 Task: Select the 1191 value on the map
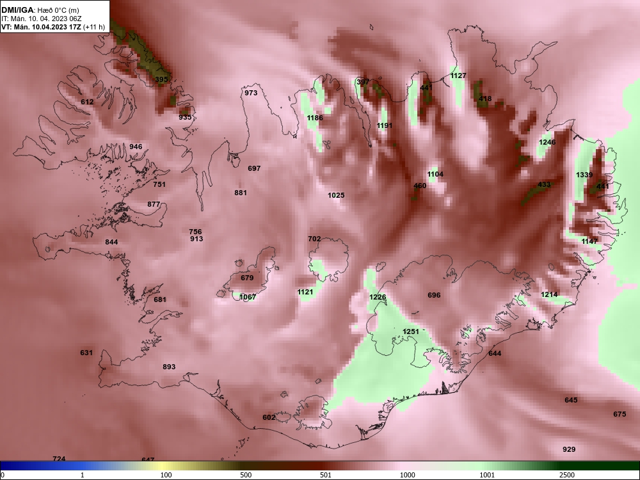(x=385, y=125)
